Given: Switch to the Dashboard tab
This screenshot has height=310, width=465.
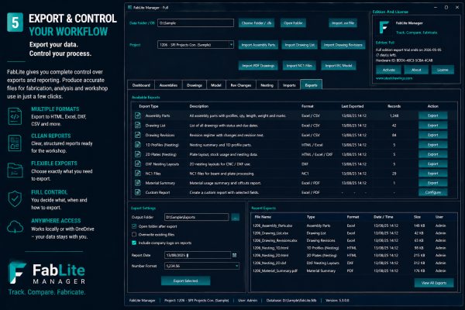Looking at the screenshot, I should click(x=141, y=85).
